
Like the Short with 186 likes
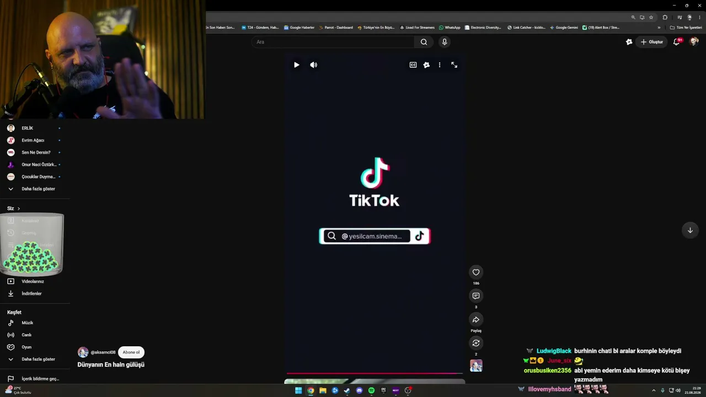(476, 272)
